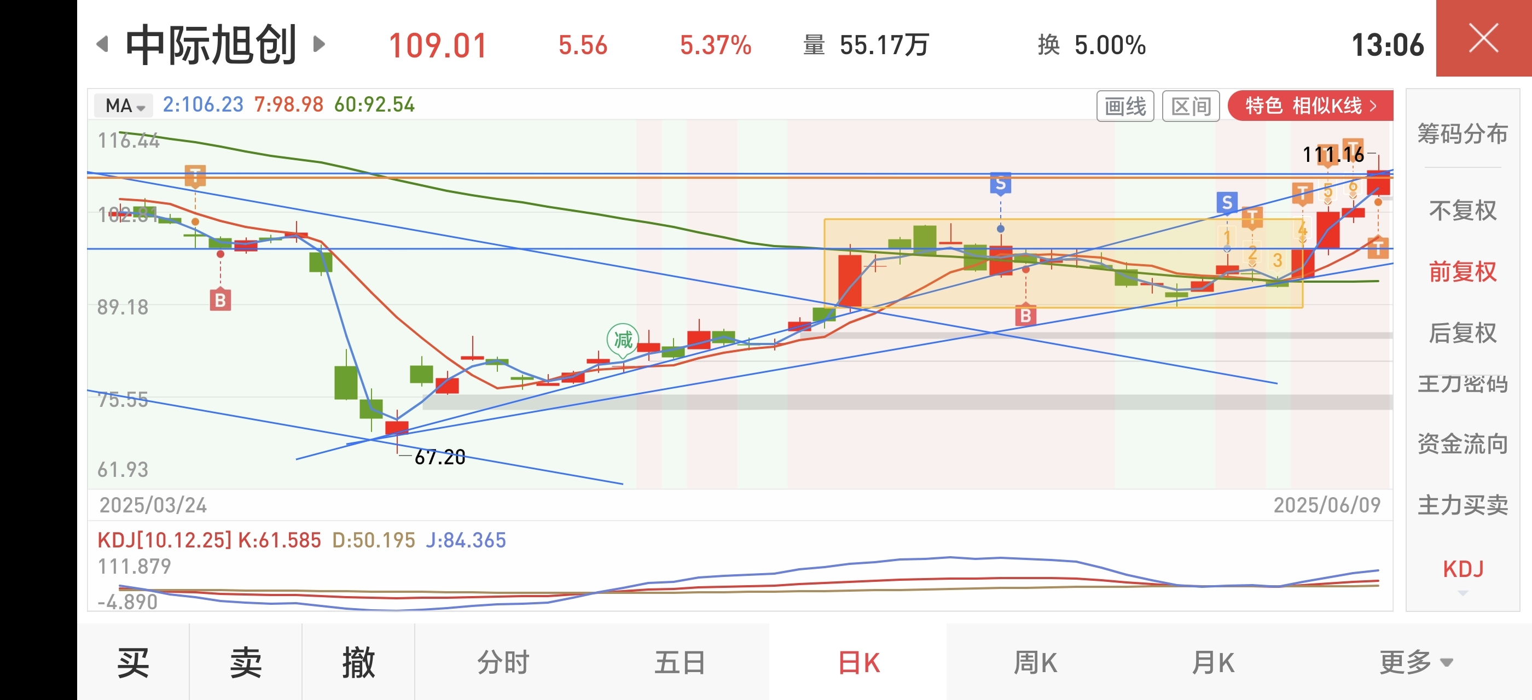Tap the 5.37% change percentage
The image size is (1532, 700).
point(716,45)
